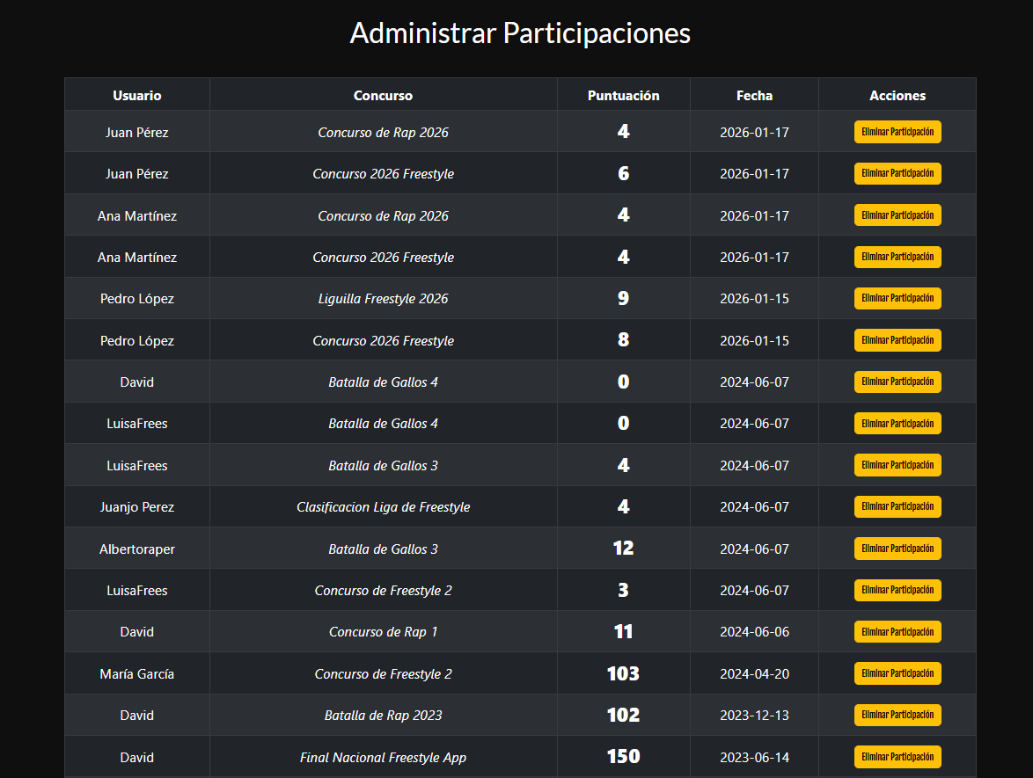
Task: Delete Juan Pérez's Concurso de Rap 2026 participation
Action: [x=897, y=132]
